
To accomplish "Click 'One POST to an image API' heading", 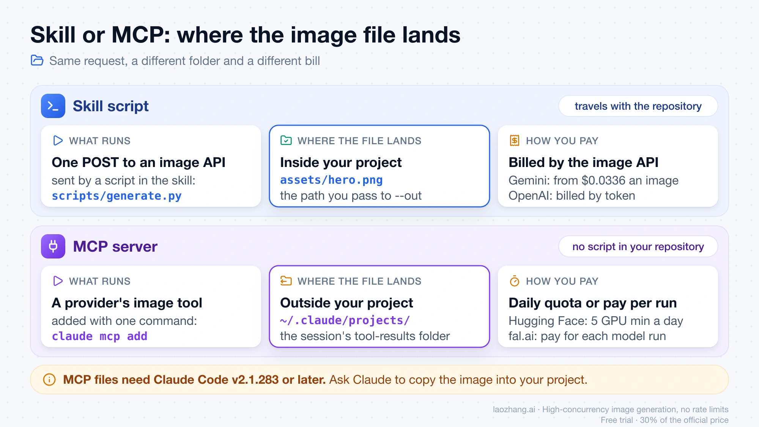I will [x=139, y=162].
